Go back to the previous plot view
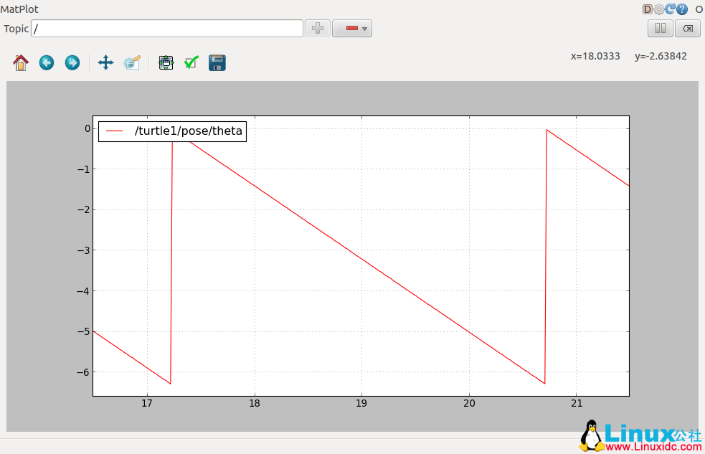The height and width of the screenshot is (454, 705). (x=47, y=62)
